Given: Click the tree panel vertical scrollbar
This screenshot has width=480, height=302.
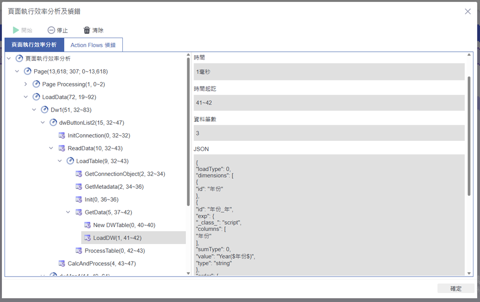Looking at the screenshot, I should [189, 132].
